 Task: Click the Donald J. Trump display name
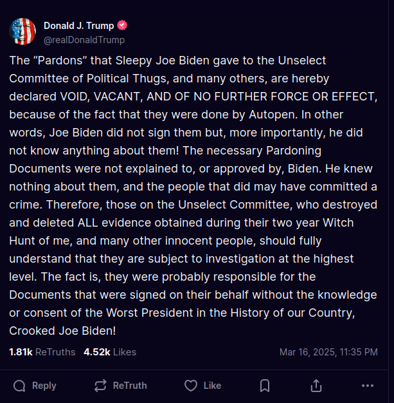click(78, 26)
